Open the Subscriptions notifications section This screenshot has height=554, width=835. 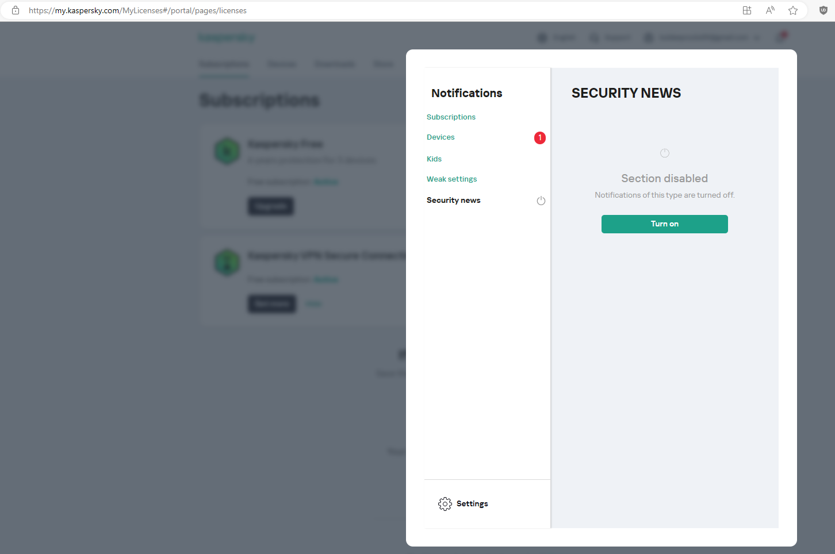pyautogui.click(x=451, y=117)
